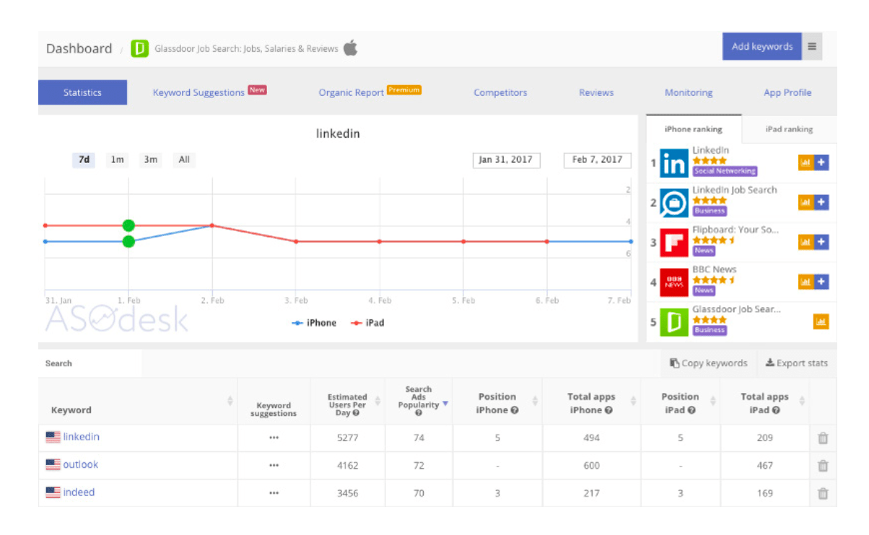The image size is (869, 535).
Task: Open the hamburger menu beside Add keywords
Action: point(812,47)
